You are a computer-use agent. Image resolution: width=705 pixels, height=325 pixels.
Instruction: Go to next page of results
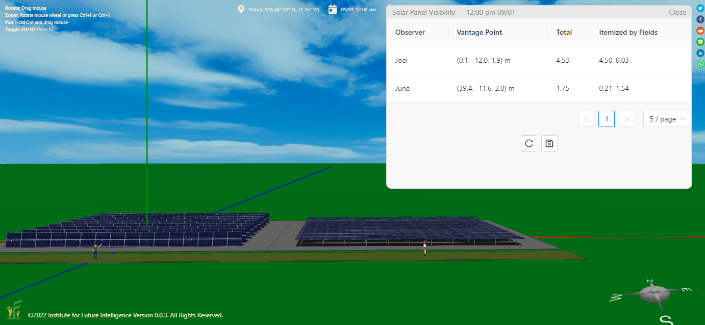626,119
